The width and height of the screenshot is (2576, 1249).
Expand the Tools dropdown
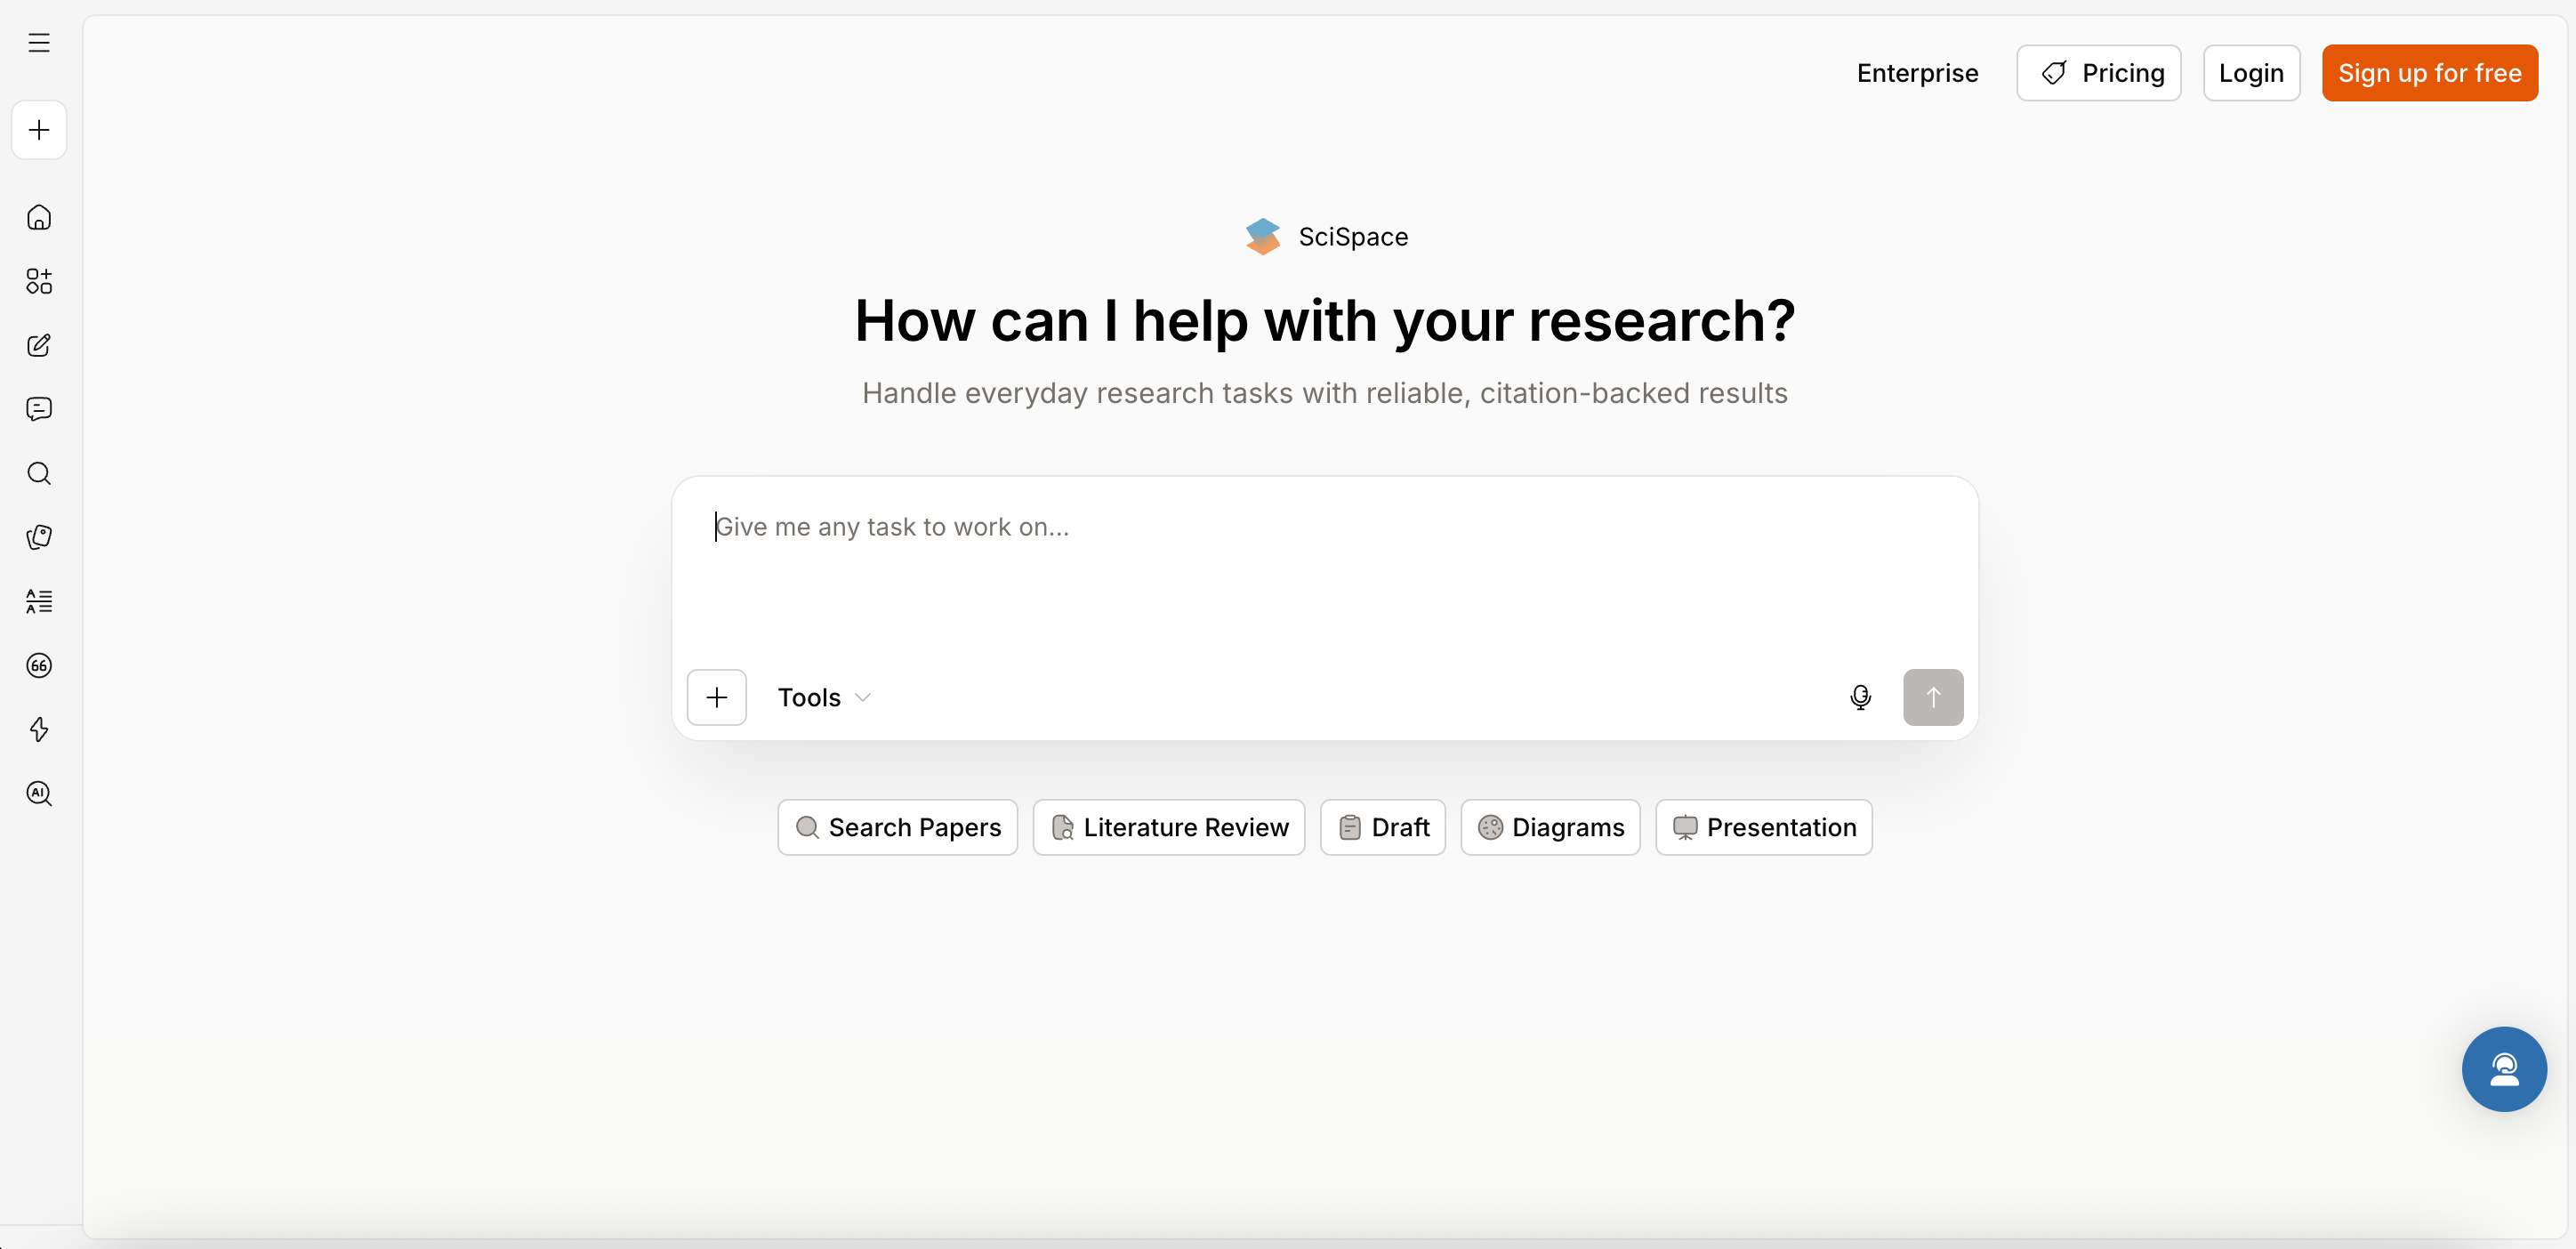click(824, 697)
